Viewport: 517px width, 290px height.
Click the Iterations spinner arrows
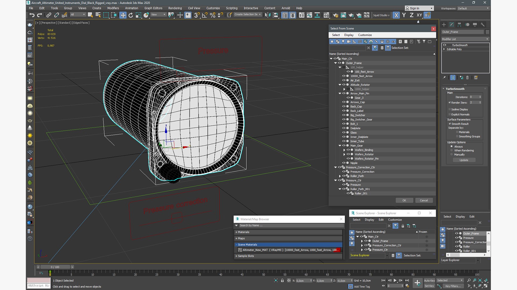coord(480,97)
